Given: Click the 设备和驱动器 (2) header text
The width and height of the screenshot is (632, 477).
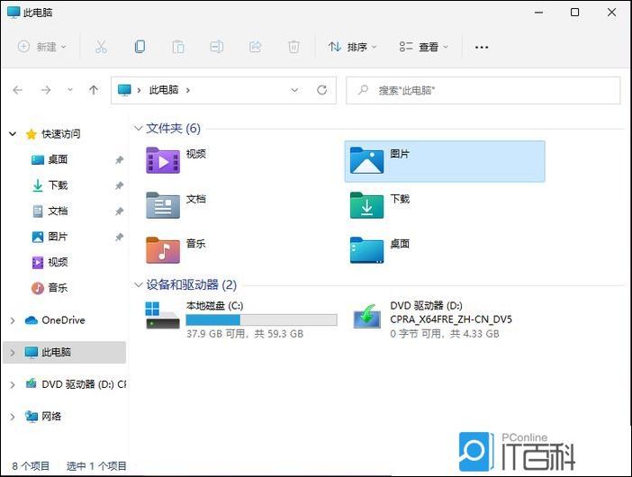Looking at the screenshot, I should pyautogui.click(x=192, y=284).
